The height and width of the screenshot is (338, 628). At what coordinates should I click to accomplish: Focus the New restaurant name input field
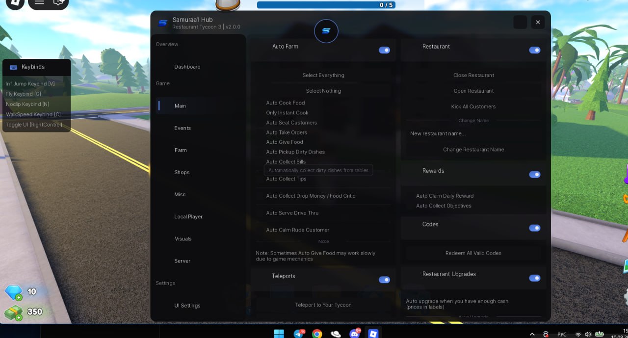click(x=473, y=133)
